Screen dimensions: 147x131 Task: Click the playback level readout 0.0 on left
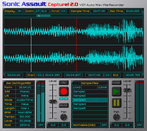pos(117,125)
